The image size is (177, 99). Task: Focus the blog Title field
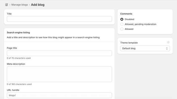(59, 19)
